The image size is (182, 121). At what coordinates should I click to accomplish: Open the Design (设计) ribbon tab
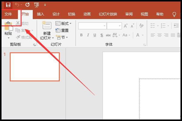pos(56,14)
